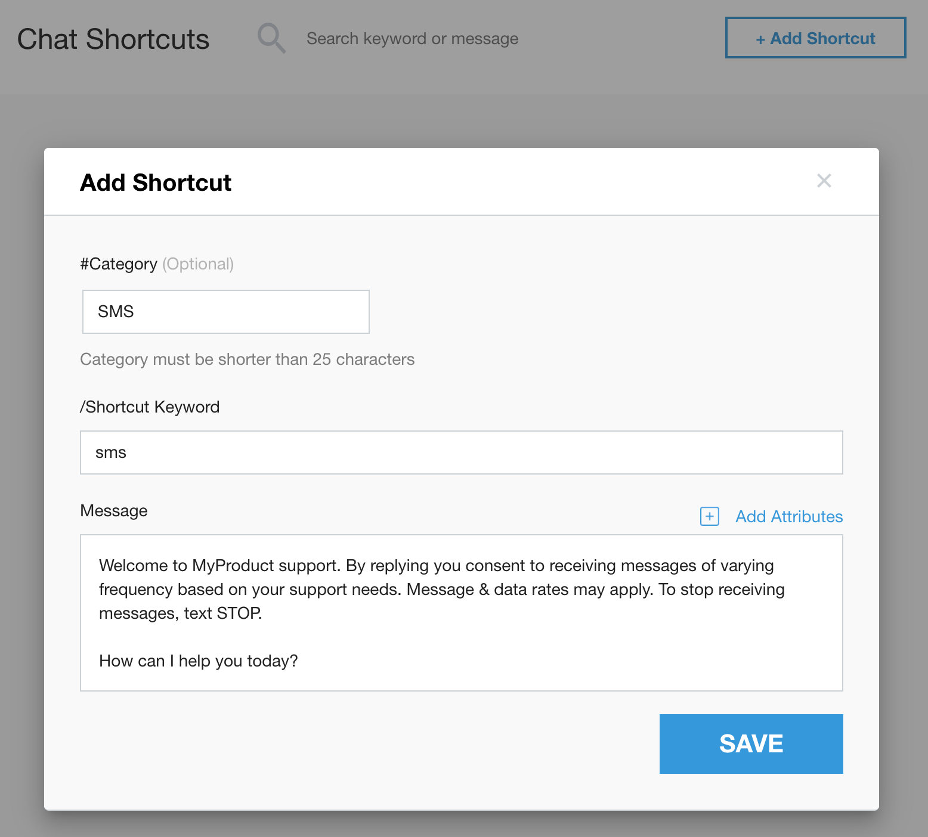This screenshot has width=928, height=837.
Task: Click the /Shortcut Keyword label
Action: pyautogui.click(x=150, y=407)
